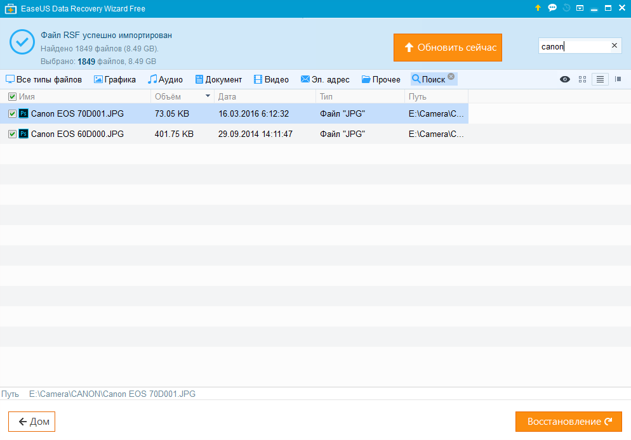Click date 29.09.2014 14:11:47
This screenshot has height=440, width=631.
[255, 134]
